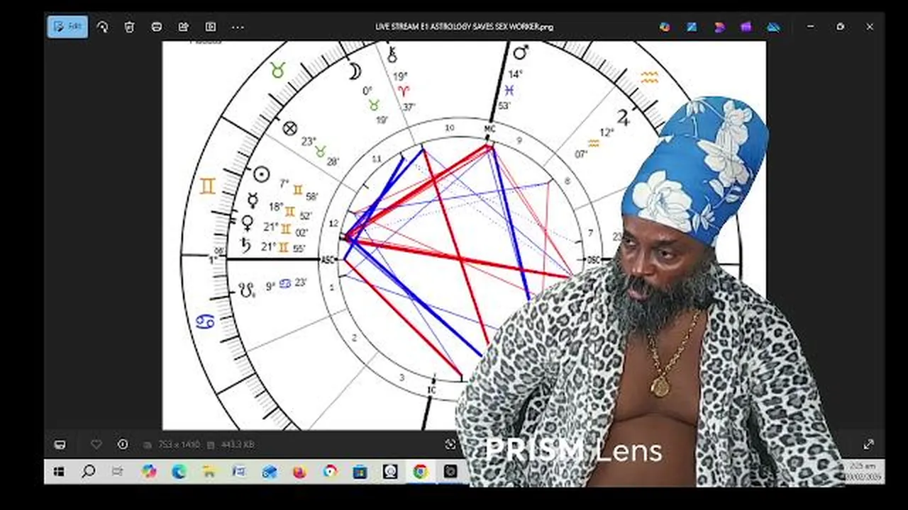Close the Photos window
908x510 pixels.
(x=870, y=27)
